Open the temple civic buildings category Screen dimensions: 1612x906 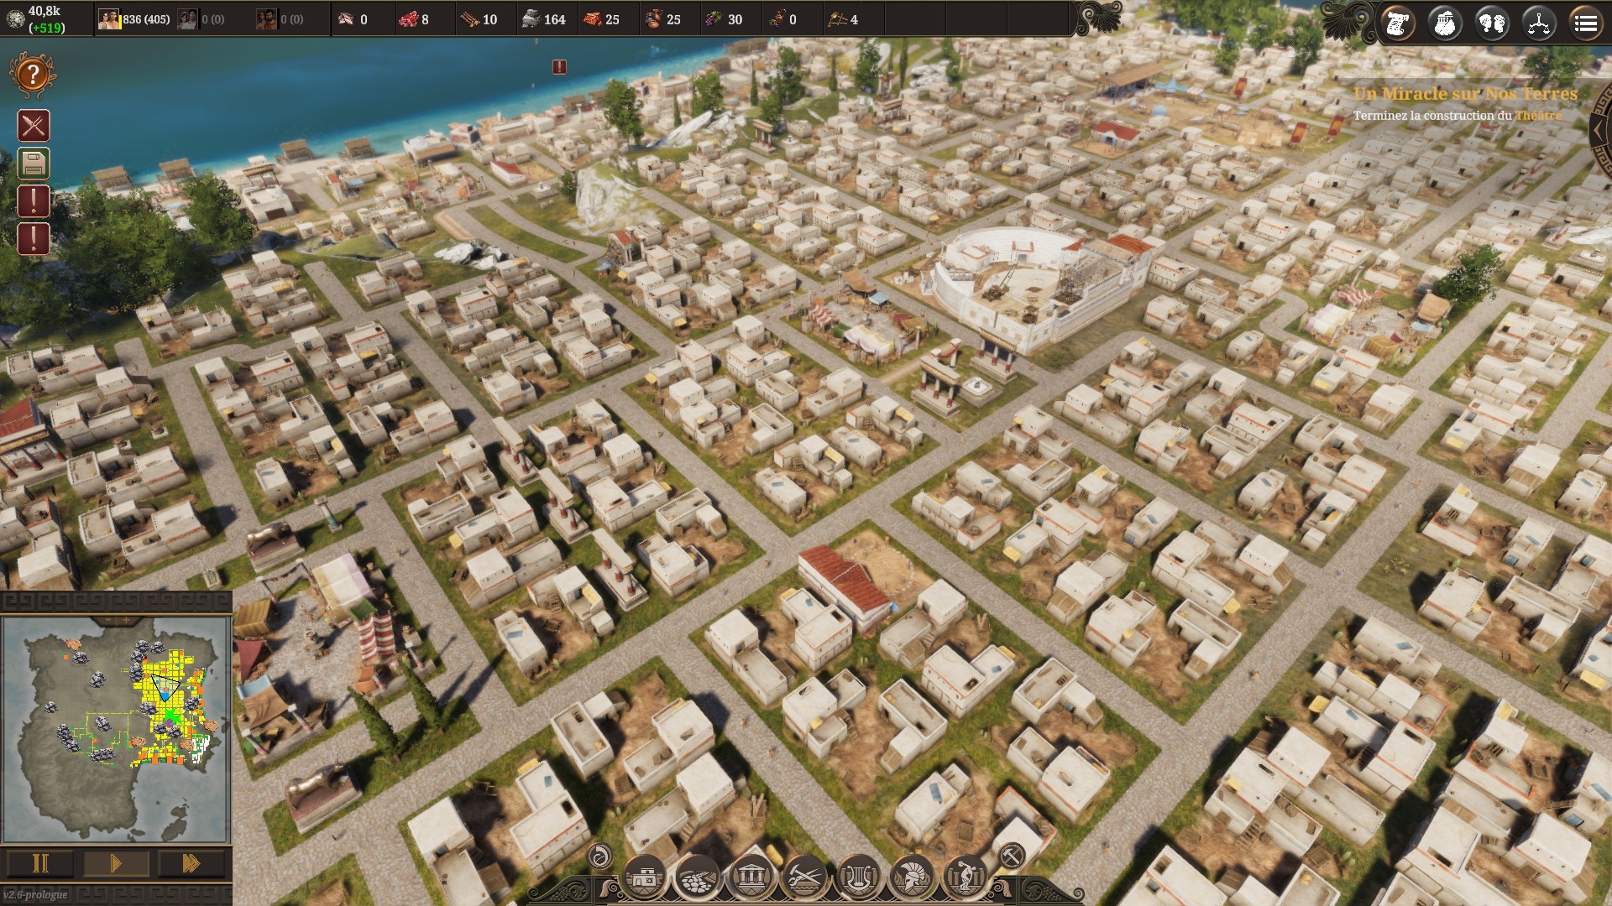(x=751, y=878)
